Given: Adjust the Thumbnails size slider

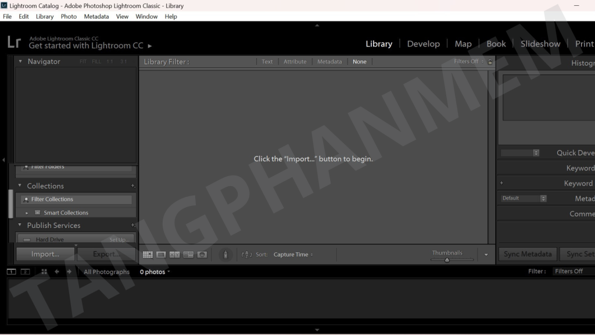Looking at the screenshot, I should (447, 260).
